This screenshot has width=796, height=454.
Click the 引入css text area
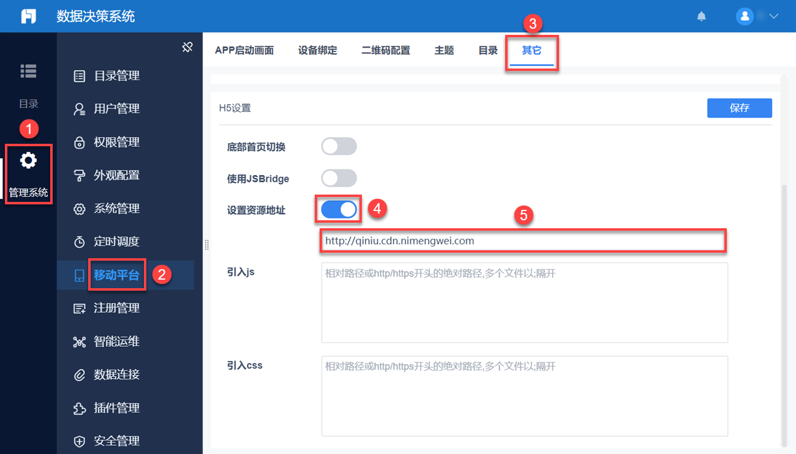(x=524, y=396)
